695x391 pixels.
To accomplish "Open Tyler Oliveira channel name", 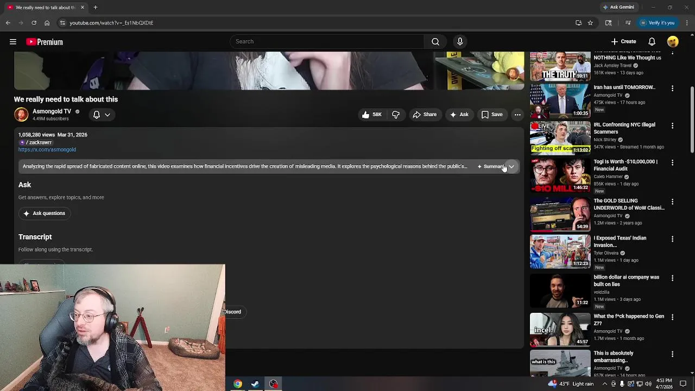I will pyautogui.click(x=606, y=253).
